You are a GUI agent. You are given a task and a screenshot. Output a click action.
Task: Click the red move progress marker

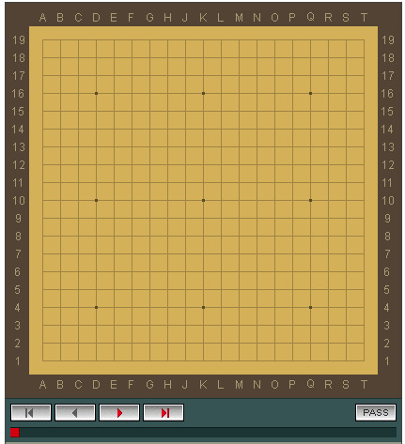click(15, 433)
